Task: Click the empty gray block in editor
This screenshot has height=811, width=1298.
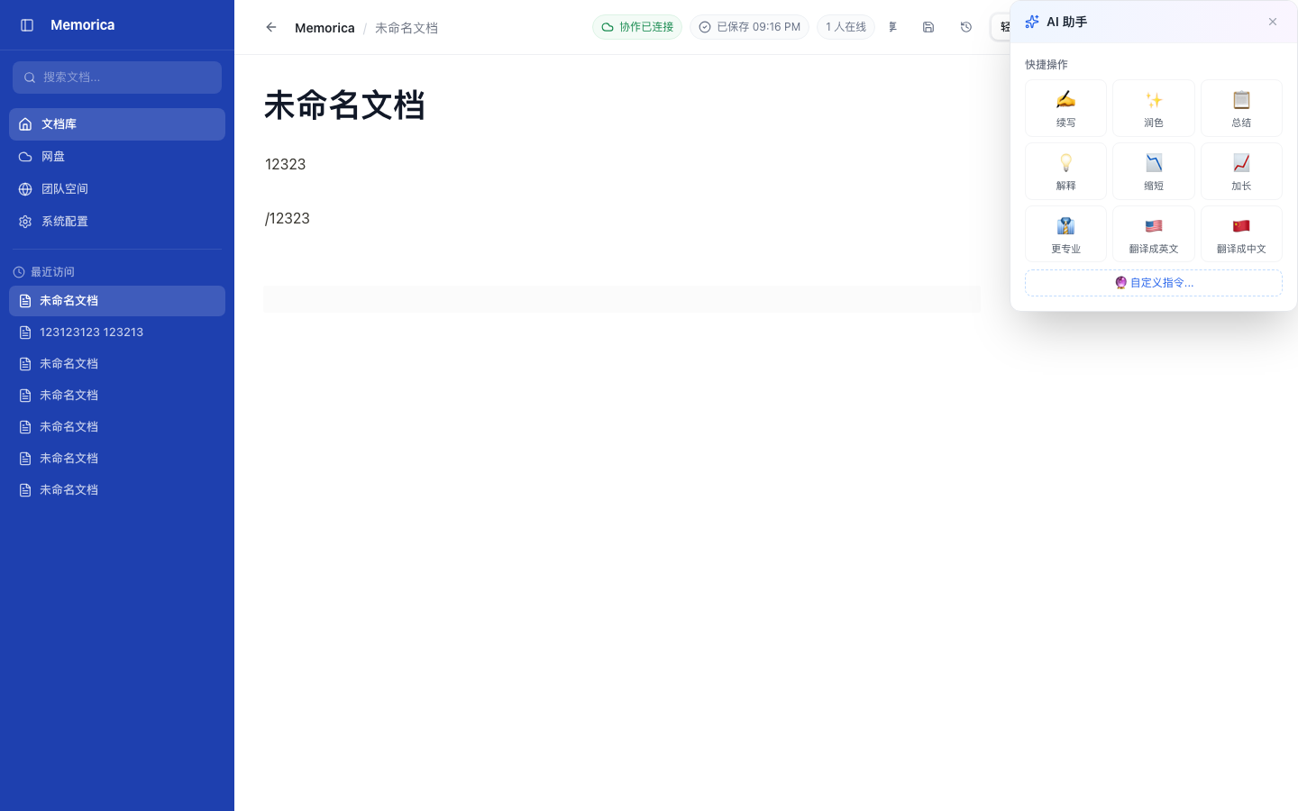Action: 622,299
